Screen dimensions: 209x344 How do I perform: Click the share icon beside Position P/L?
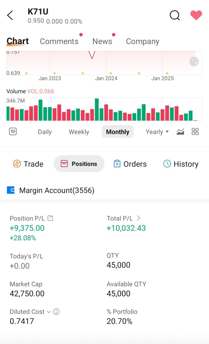click(50, 218)
